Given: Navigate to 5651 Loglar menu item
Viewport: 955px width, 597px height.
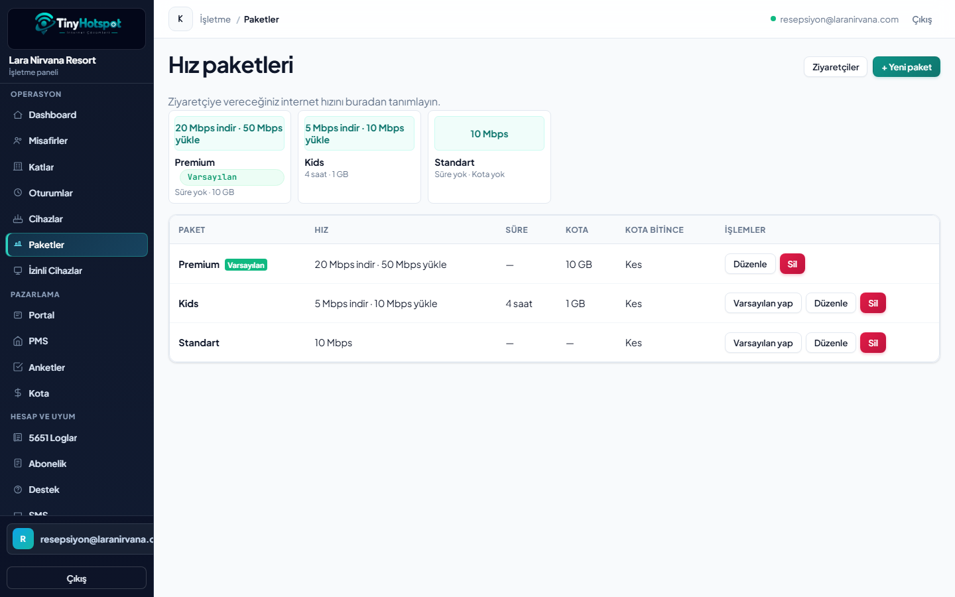Looking at the screenshot, I should [x=77, y=438].
